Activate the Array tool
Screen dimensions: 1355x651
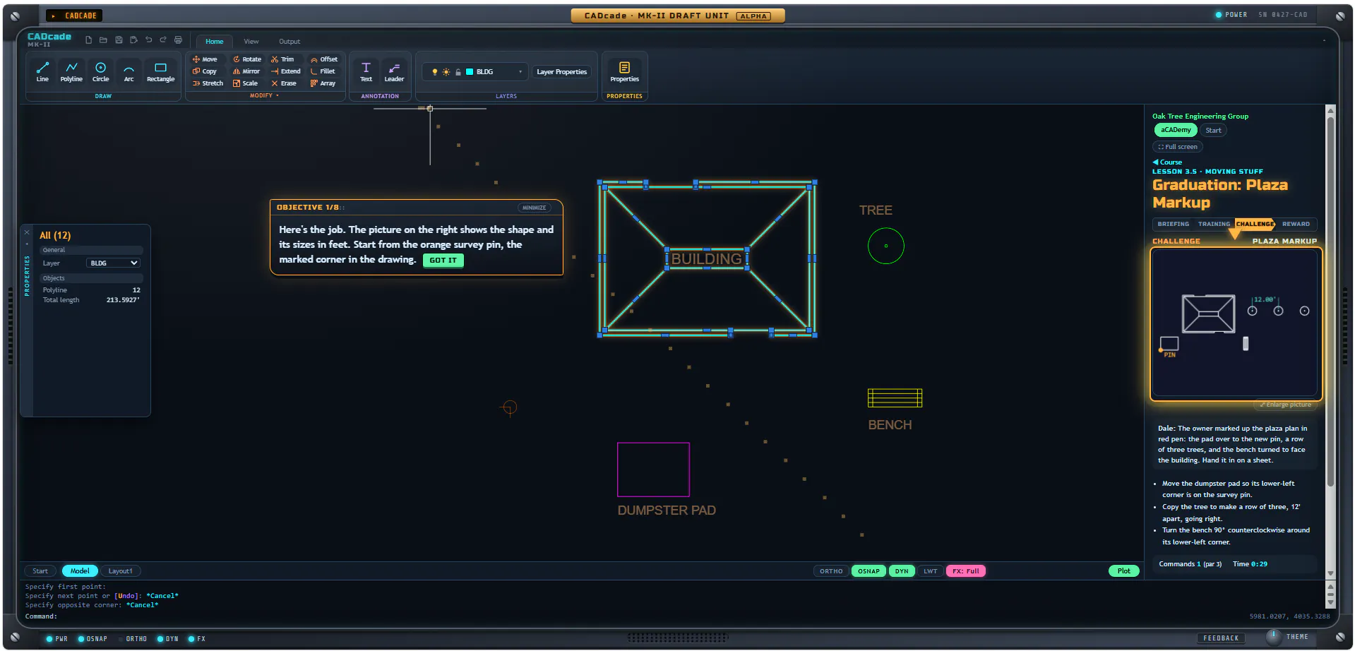tap(323, 83)
